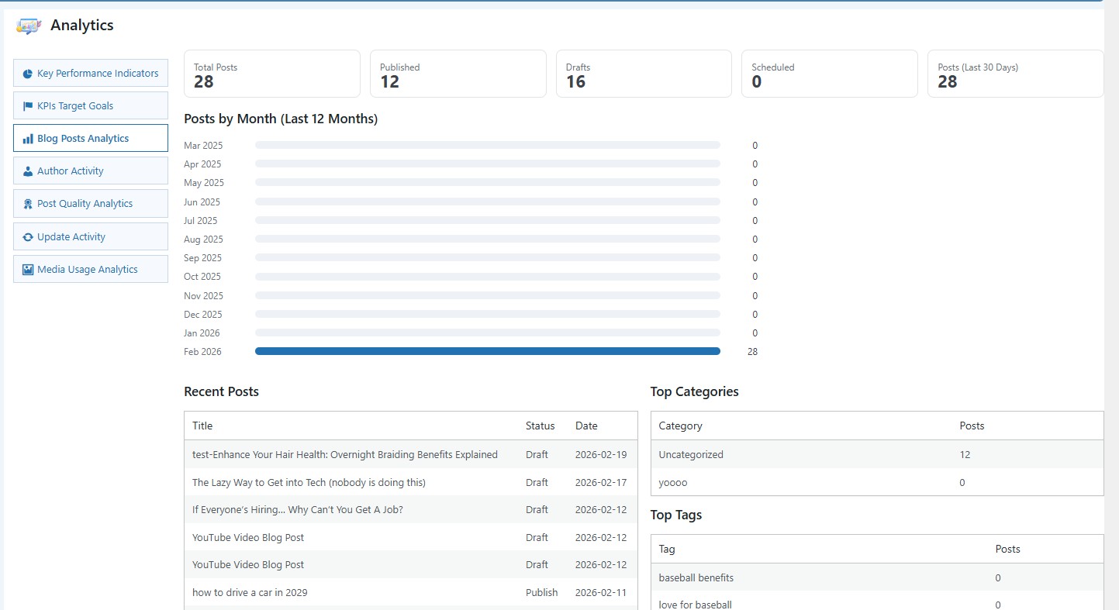Select the Blog Posts Analytics bar chart icon

[x=29, y=138]
